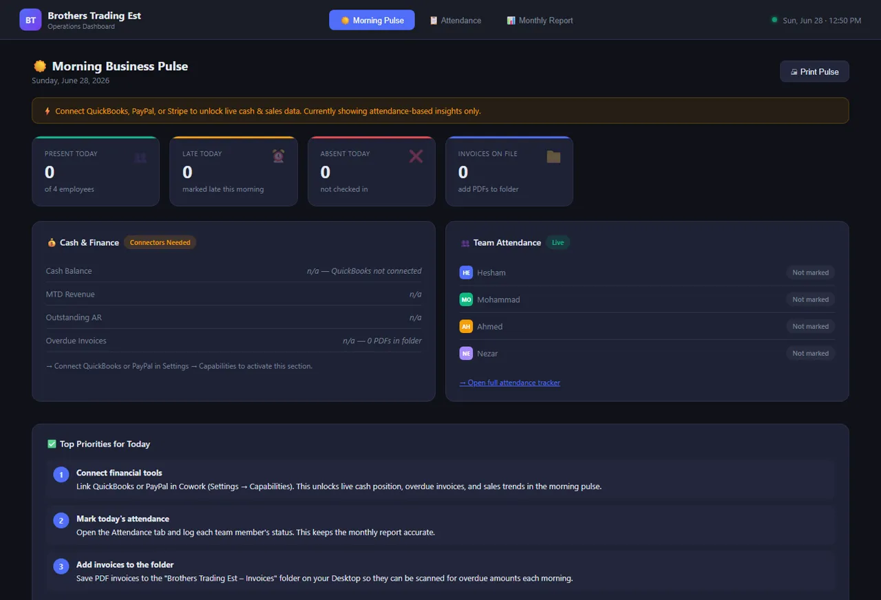Image resolution: width=881 pixels, height=600 pixels.
Task: Click the money bag icon beside Cash & Finance
Action: pyautogui.click(x=52, y=242)
